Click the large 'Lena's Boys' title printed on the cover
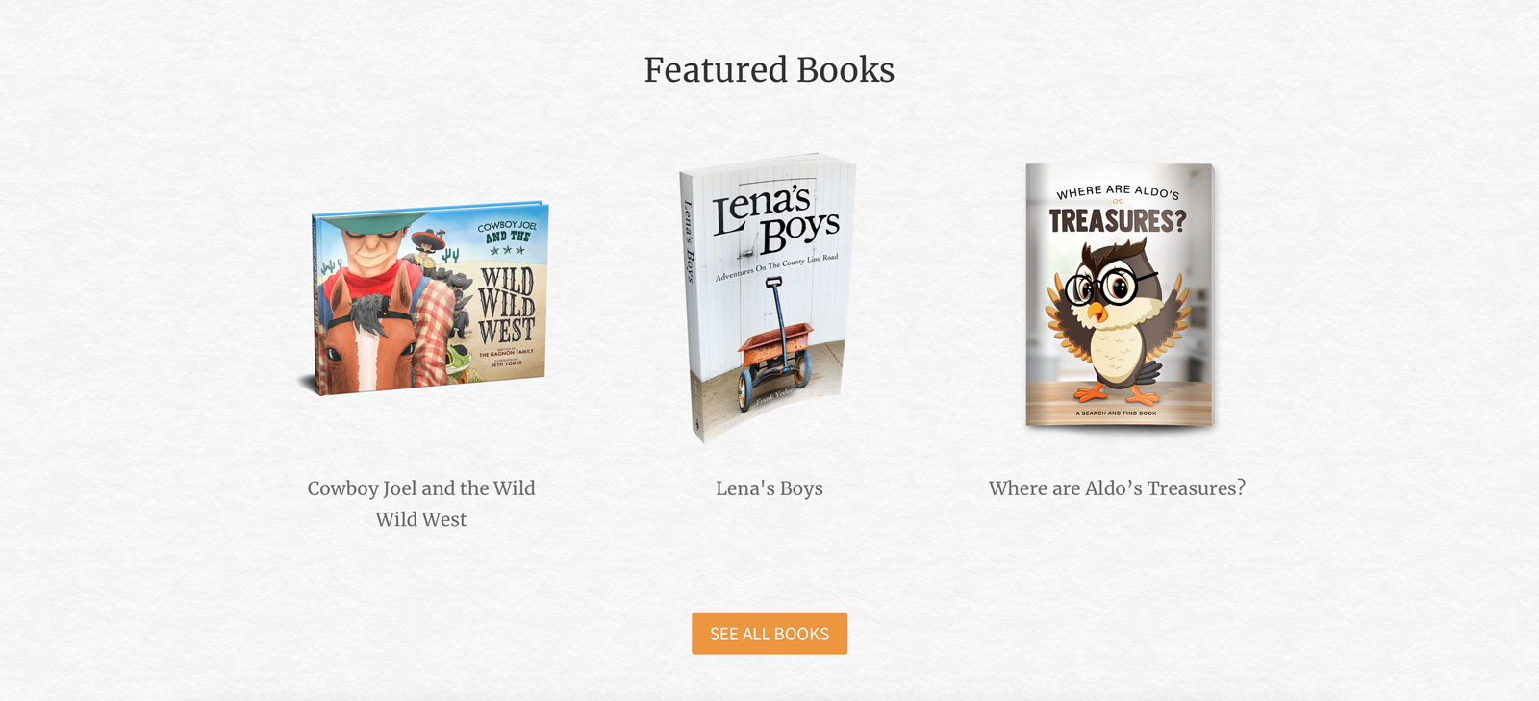The width and height of the screenshot is (1539, 701). [x=775, y=217]
